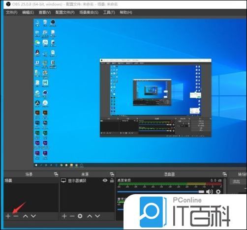247x230 pixels.
Task: Click the OBS logo in title bar
Action: tap(8, 4)
